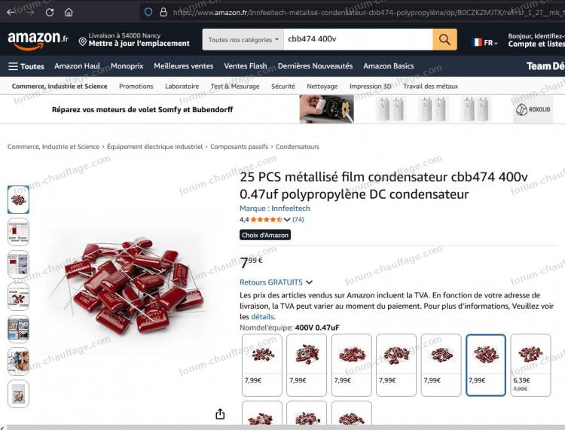Open Toutes nos catégories dropdown
The height and width of the screenshot is (430, 565).
point(243,40)
